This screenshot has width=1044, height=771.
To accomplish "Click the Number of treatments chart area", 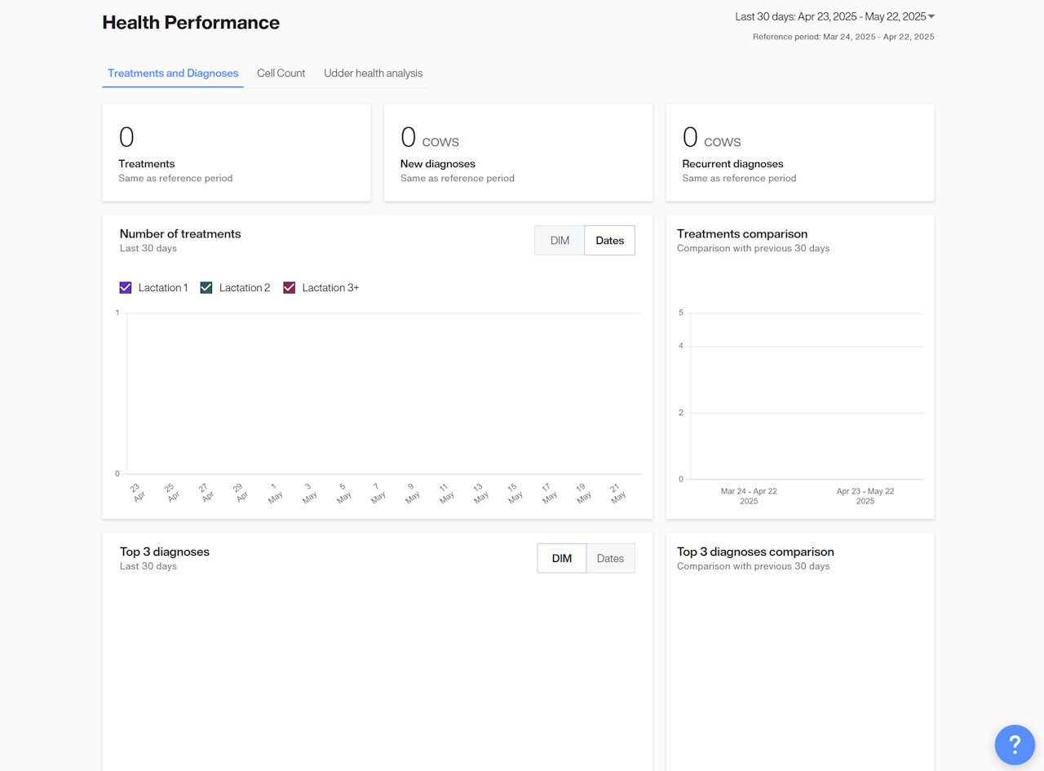I will tap(383, 393).
